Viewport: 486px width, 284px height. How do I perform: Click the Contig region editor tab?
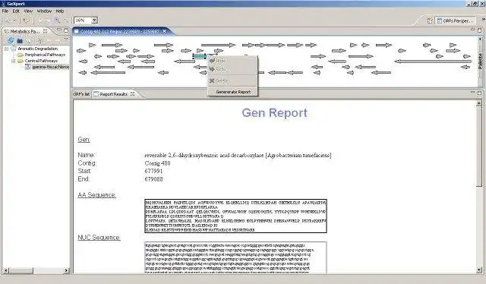coord(120,31)
